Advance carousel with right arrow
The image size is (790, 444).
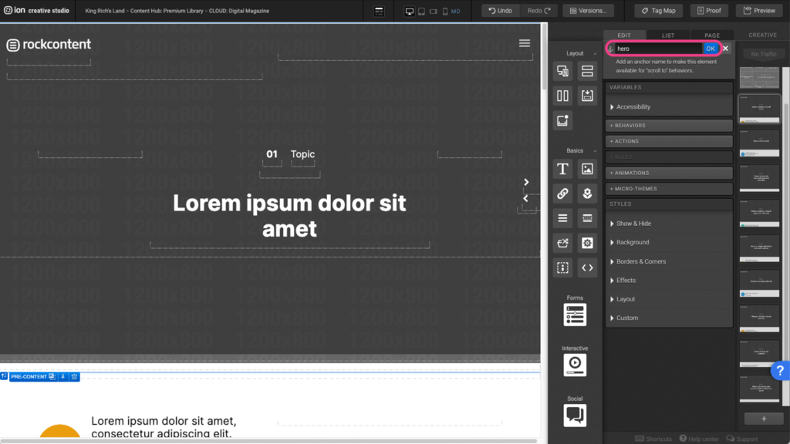[526, 182]
